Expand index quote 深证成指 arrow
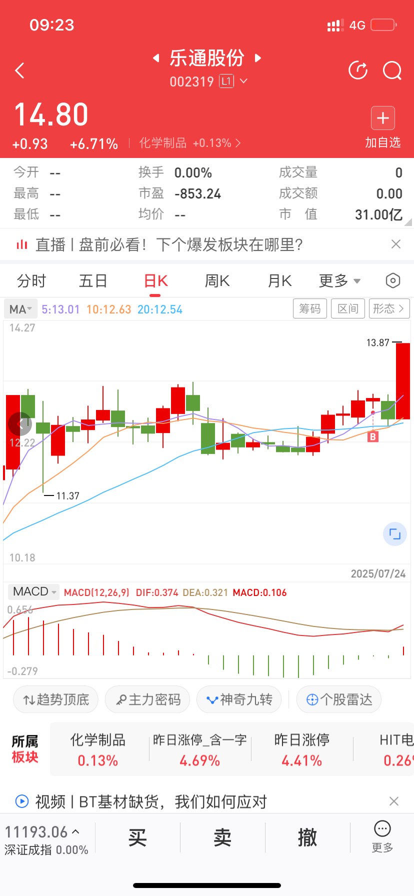 point(76,831)
